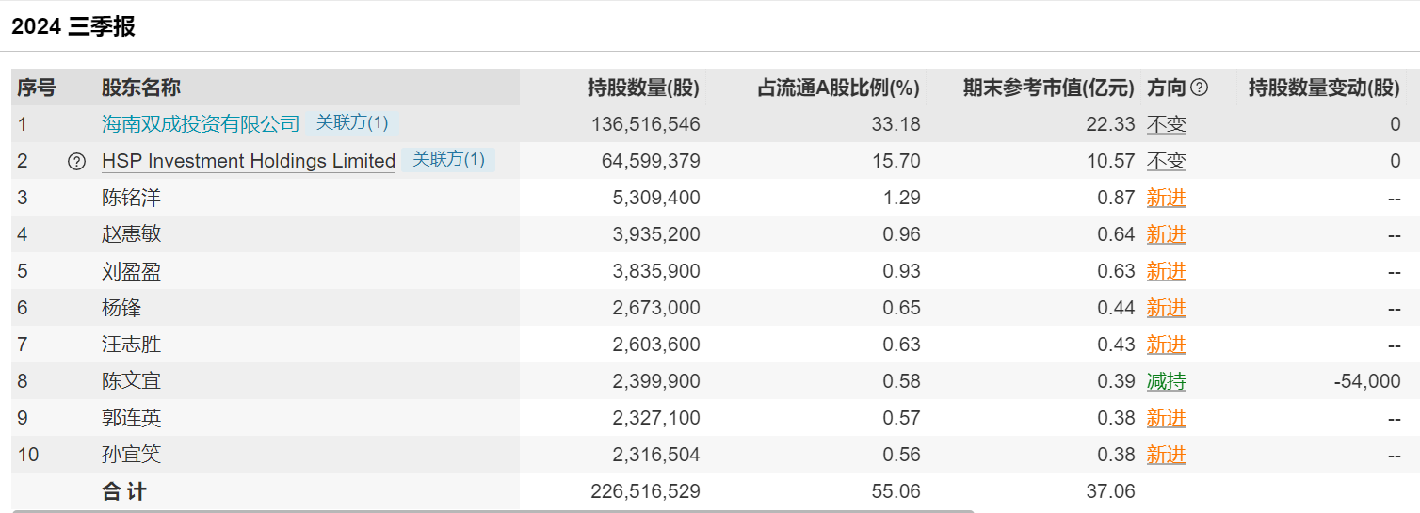Image resolution: width=1420 pixels, height=513 pixels.
Task: Click 新进 link for 刘盈盈
Action: tap(1166, 271)
